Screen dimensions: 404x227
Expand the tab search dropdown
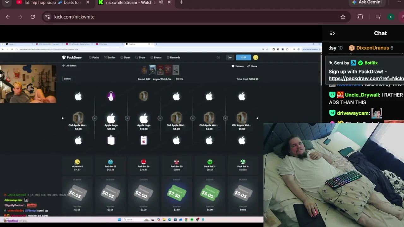(7, 2)
